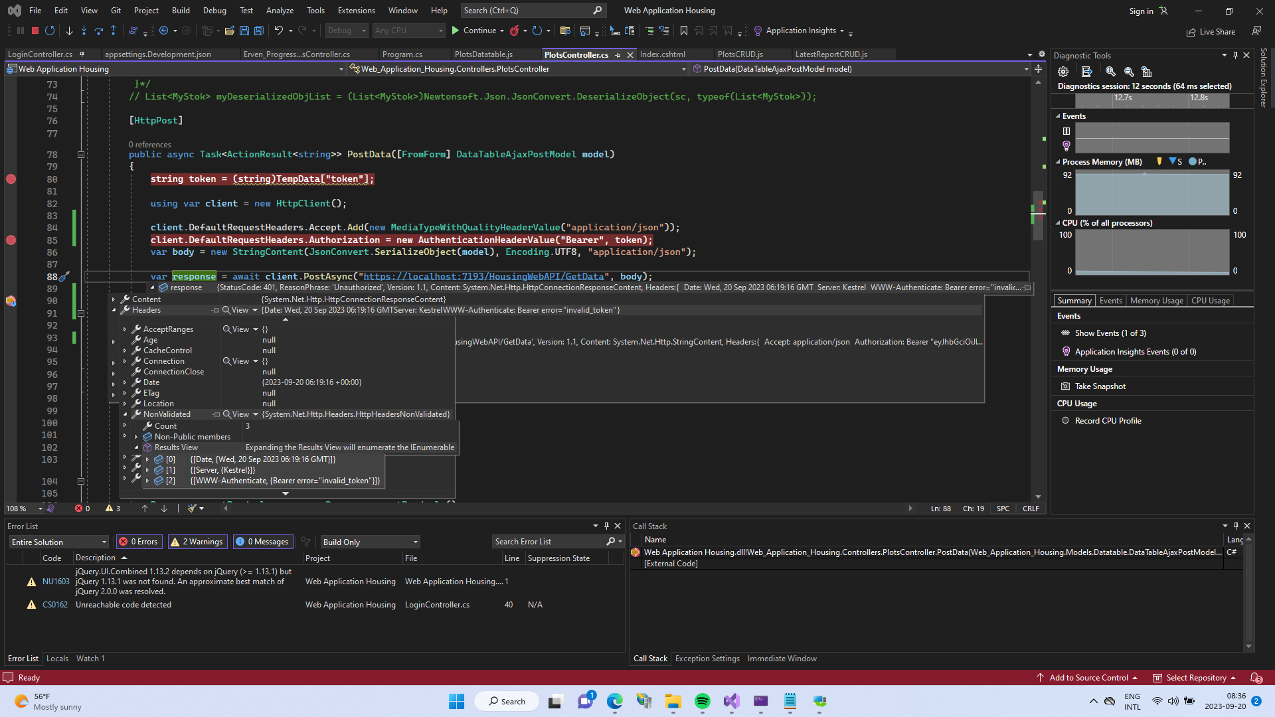Click the Take Snapshot camera icon

[x=1065, y=386]
